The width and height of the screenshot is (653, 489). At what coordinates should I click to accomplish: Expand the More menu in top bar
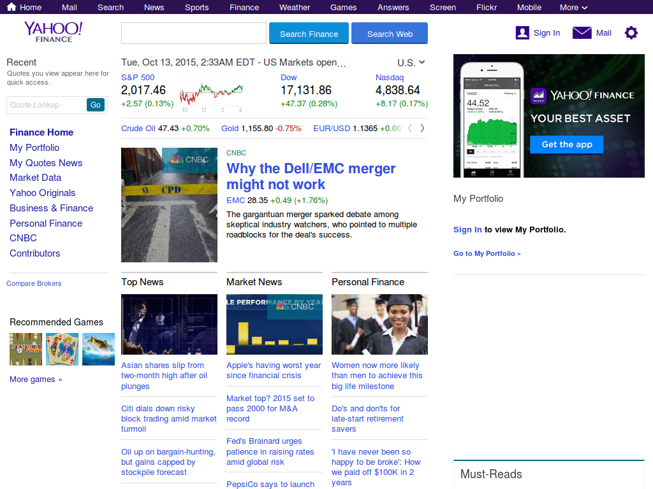[573, 8]
